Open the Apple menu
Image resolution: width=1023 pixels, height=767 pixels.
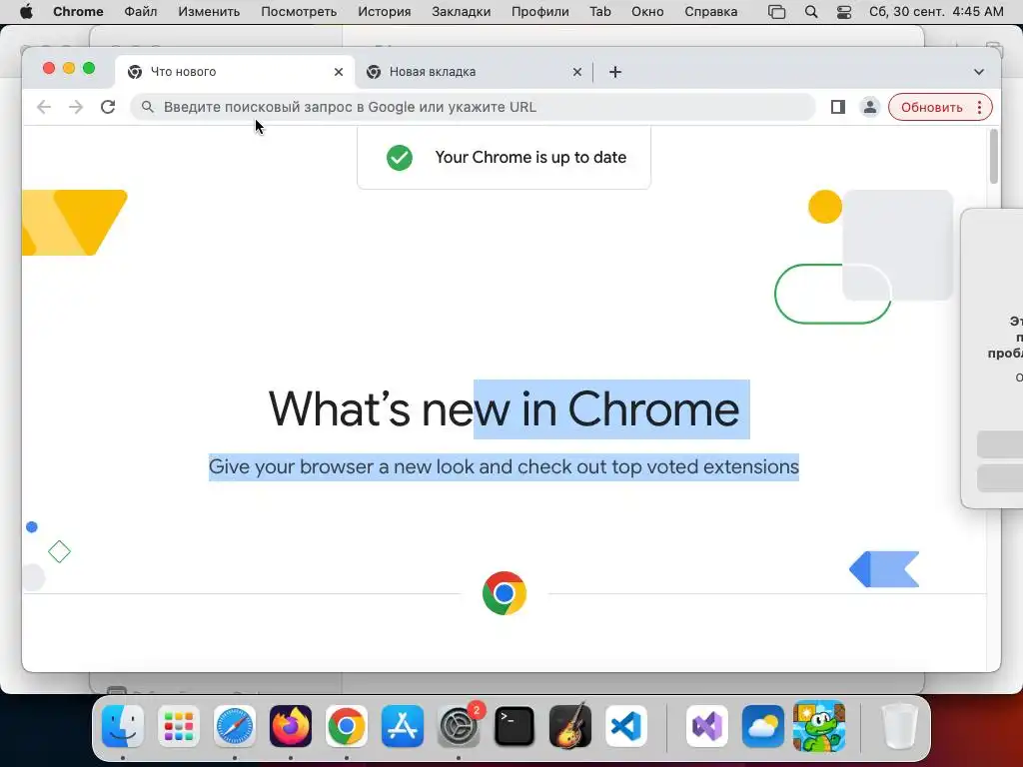26,12
